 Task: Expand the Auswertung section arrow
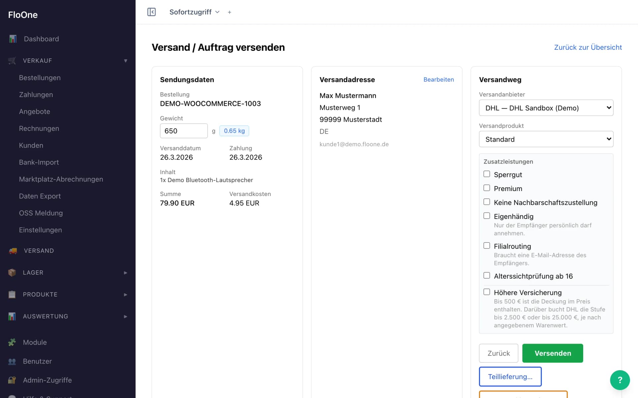(x=126, y=316)
